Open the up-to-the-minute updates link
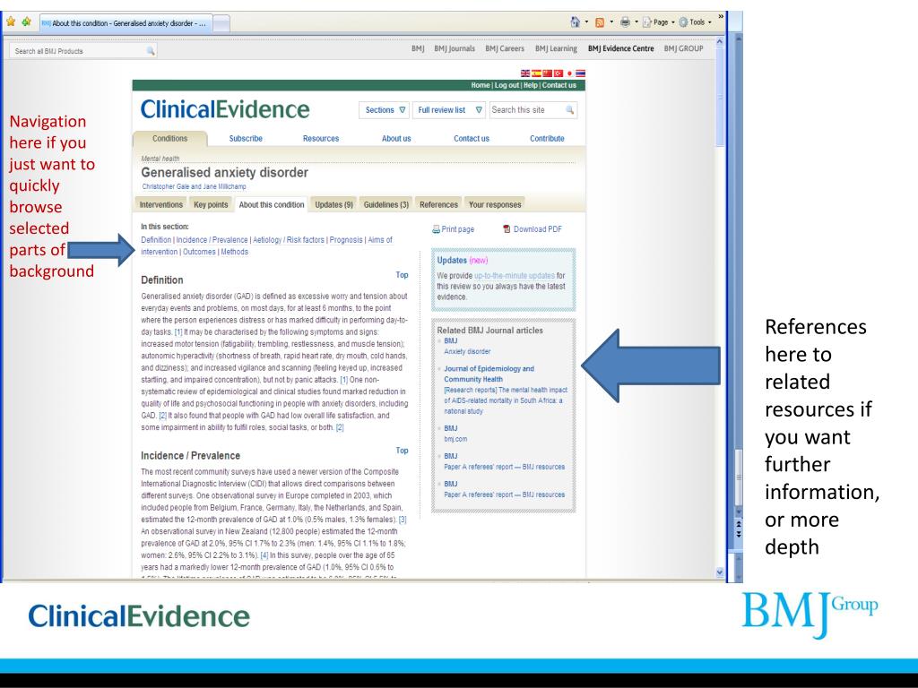918x688 pixels. pos(514,276)
